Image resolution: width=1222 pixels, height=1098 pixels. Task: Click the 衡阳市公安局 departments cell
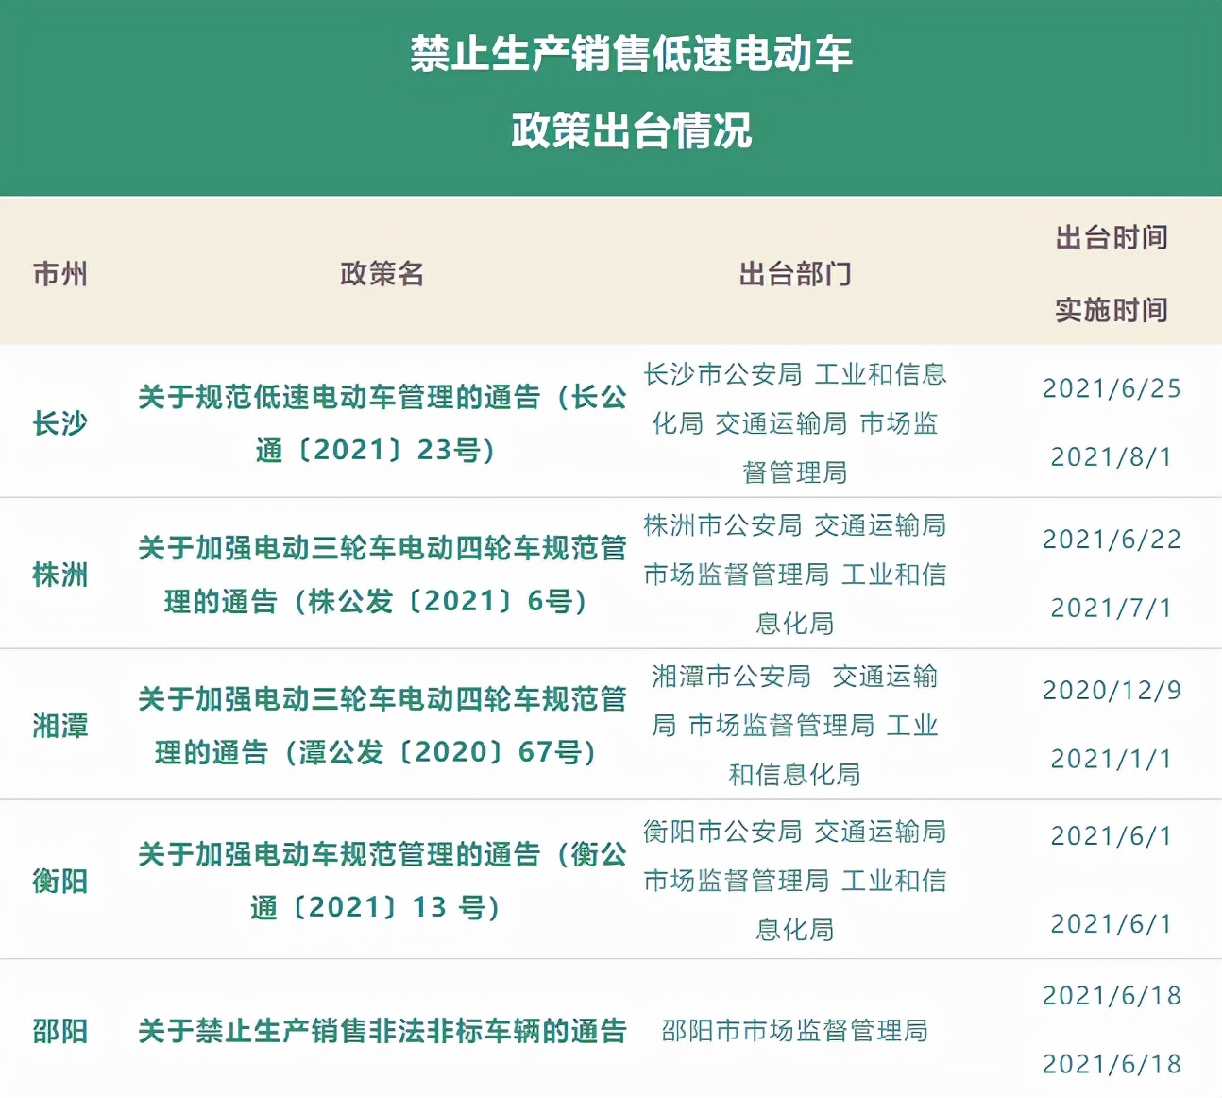pyautogui.click(x=795, y=881)
